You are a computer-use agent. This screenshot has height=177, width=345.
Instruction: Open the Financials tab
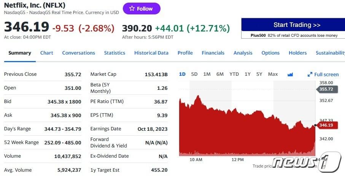click(213, 53)
